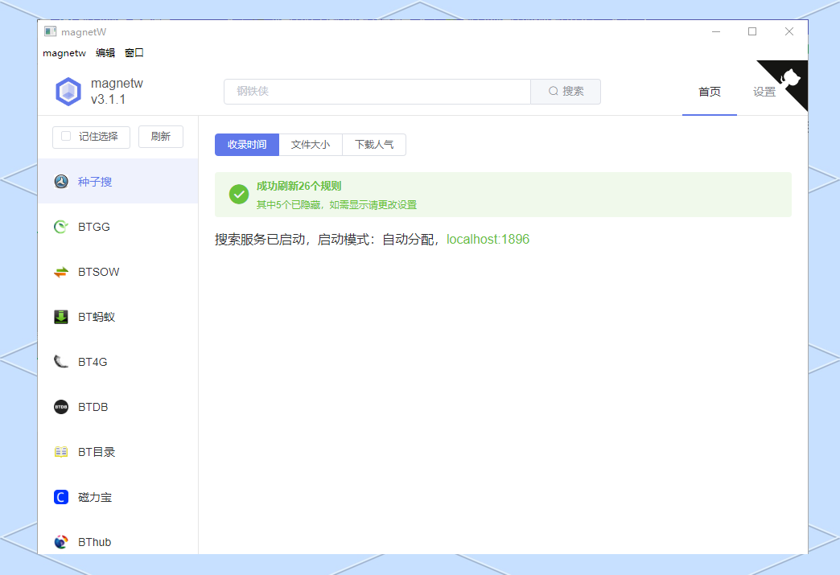Switch to the 设置 tab
Screen dimensions: 840x575
pyautogui.click(x=764, y=91)
